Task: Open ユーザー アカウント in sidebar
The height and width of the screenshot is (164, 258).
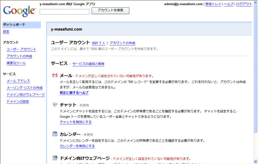Action: point(21,49)
